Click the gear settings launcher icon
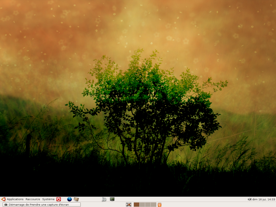This screenshot has height=207, width=276. [104, 199]
